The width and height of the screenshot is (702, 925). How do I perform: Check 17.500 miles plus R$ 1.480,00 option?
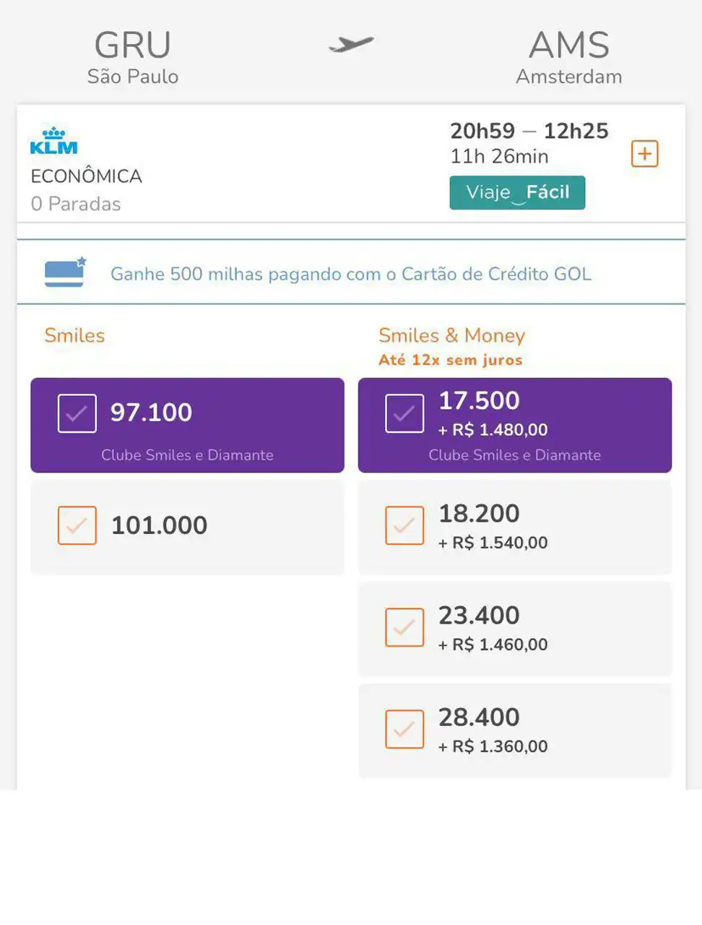[404, 413]
